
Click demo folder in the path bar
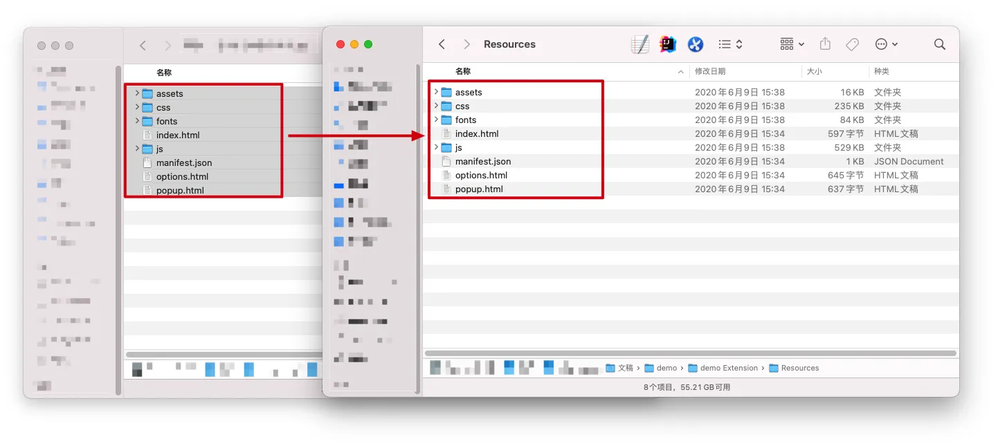point(661,368)
